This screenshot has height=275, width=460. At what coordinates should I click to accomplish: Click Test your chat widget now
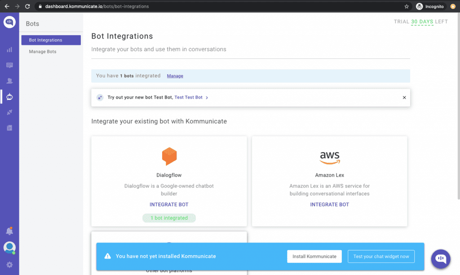pos(381,256)
